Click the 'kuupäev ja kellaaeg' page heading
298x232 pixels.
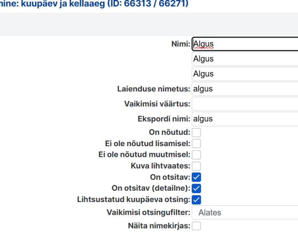pyautogui.click(x=63, y=4)
